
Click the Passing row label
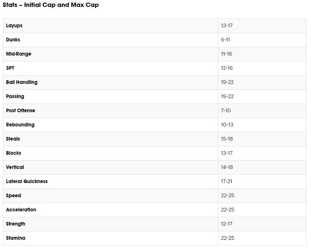point(15,97)
